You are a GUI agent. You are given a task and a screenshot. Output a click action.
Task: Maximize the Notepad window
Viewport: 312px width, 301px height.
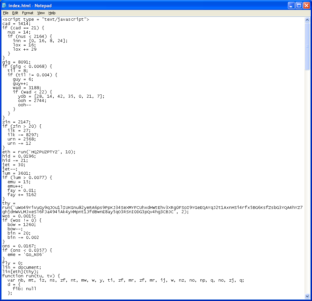point(298,6)
